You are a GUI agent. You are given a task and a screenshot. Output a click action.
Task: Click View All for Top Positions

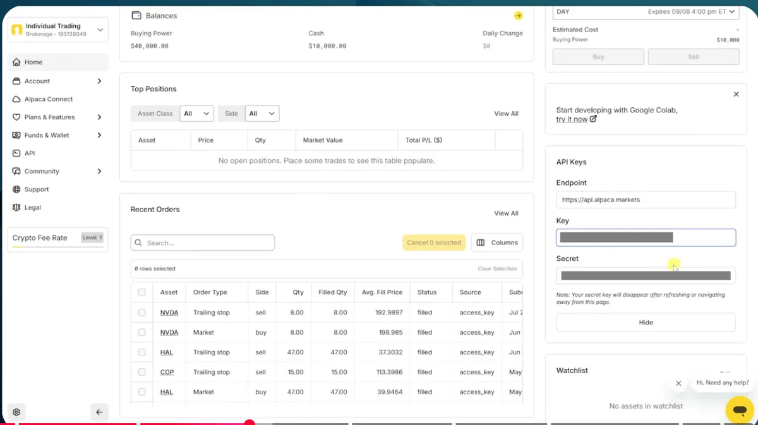[506, 114]
